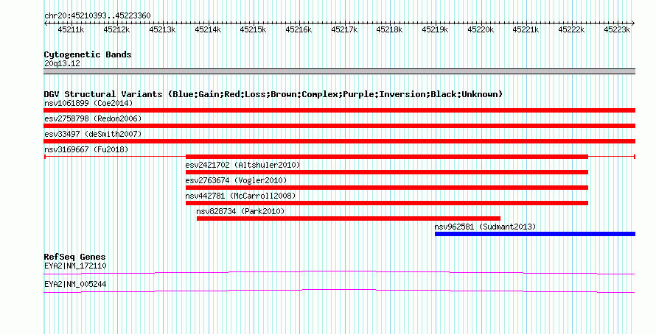This screenshot has width=656, height=334.
Task: Select the 45222k ruler tick label
Action: pyautogui.click(x=571, y=29)
